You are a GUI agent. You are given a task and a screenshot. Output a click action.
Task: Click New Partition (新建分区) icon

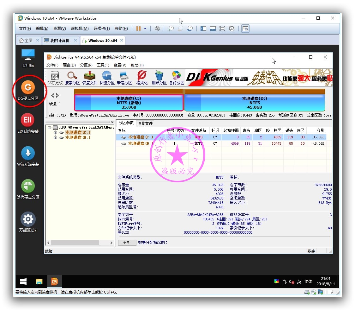[x=124, y=78]
